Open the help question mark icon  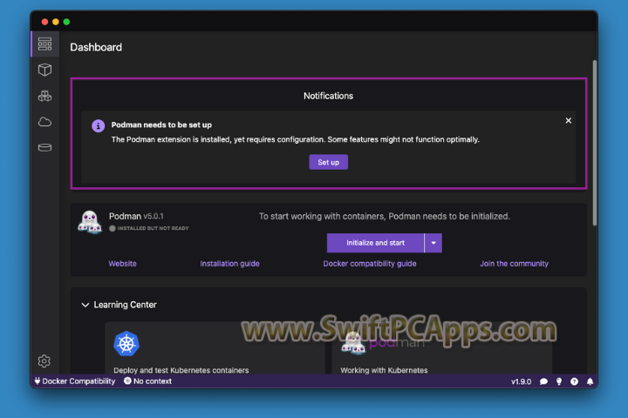[x=574, y=381]
